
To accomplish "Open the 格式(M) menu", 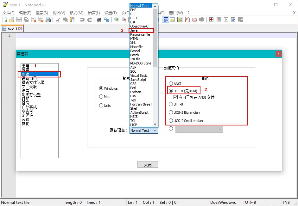I will [x=76, y=13].
